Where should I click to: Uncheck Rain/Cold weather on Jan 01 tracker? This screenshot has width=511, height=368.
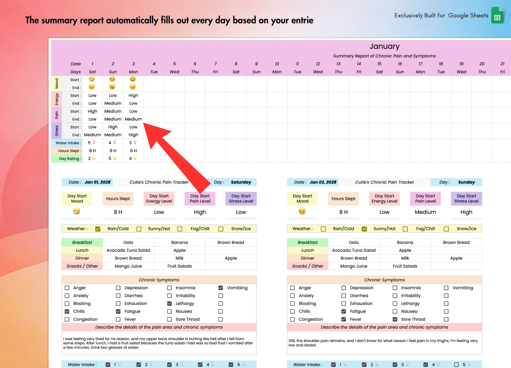point(98,229)
